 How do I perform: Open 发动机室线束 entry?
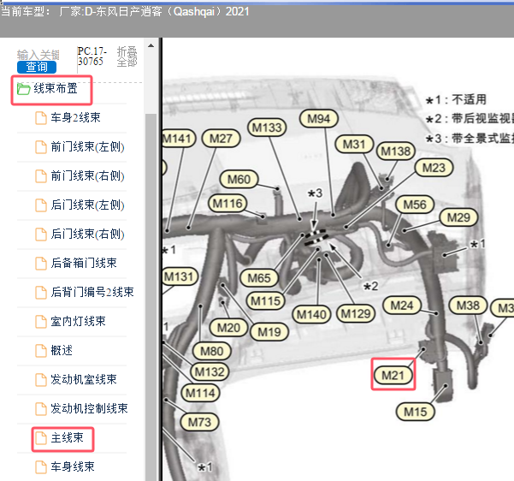pos(84,379)
